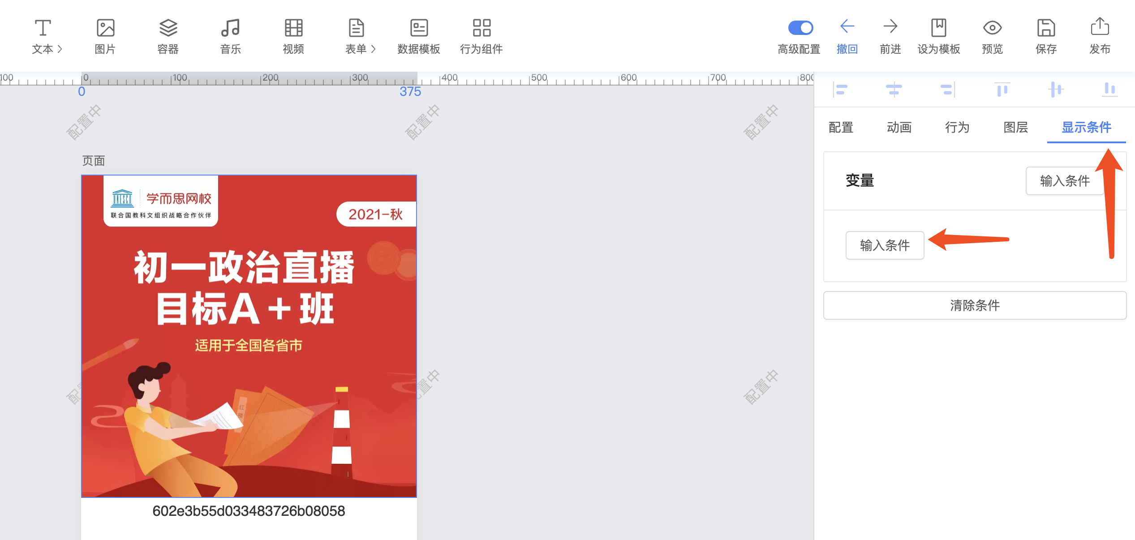Click the Save (保存) disk icon
The height and width of the screenshot is (540, 1135).
pyautogui.click(x=1046, y=28)
